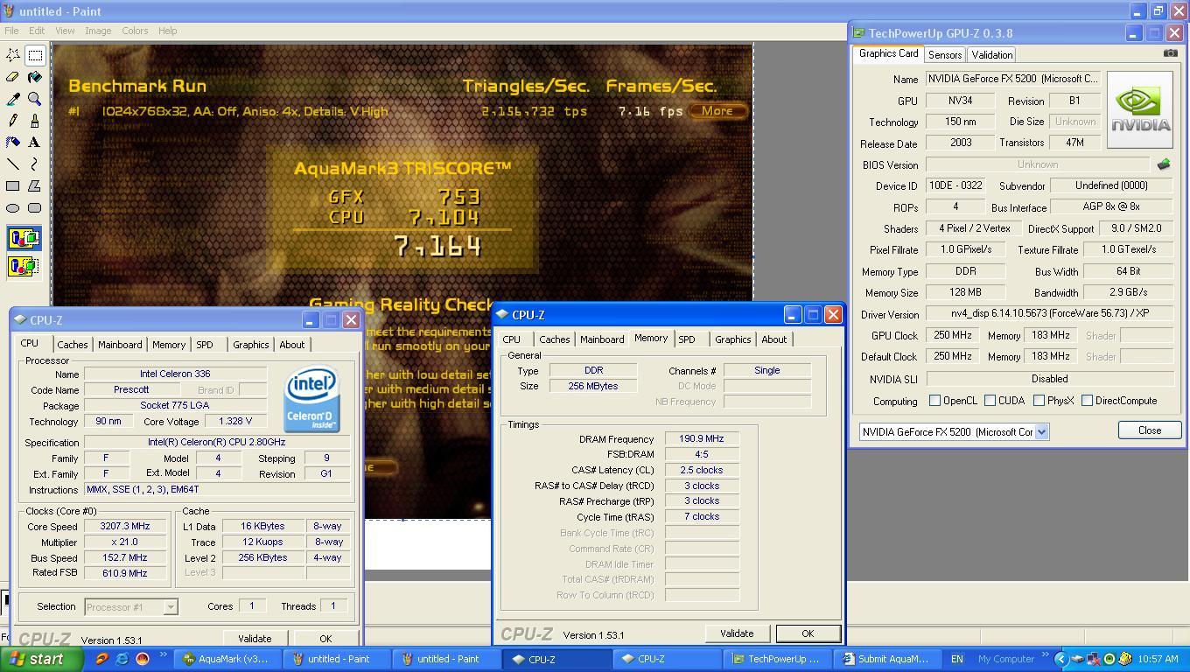Viewport: 1190px width, 672px height.
Task: Toggle the CUDA checkbox in GPU-Z
Action: click(x=990, y=401)
